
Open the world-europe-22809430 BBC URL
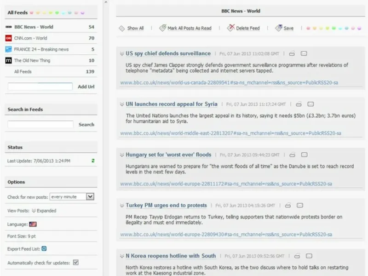point(226,235)
